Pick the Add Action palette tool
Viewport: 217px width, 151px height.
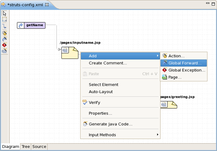click(x=4, y=33)
